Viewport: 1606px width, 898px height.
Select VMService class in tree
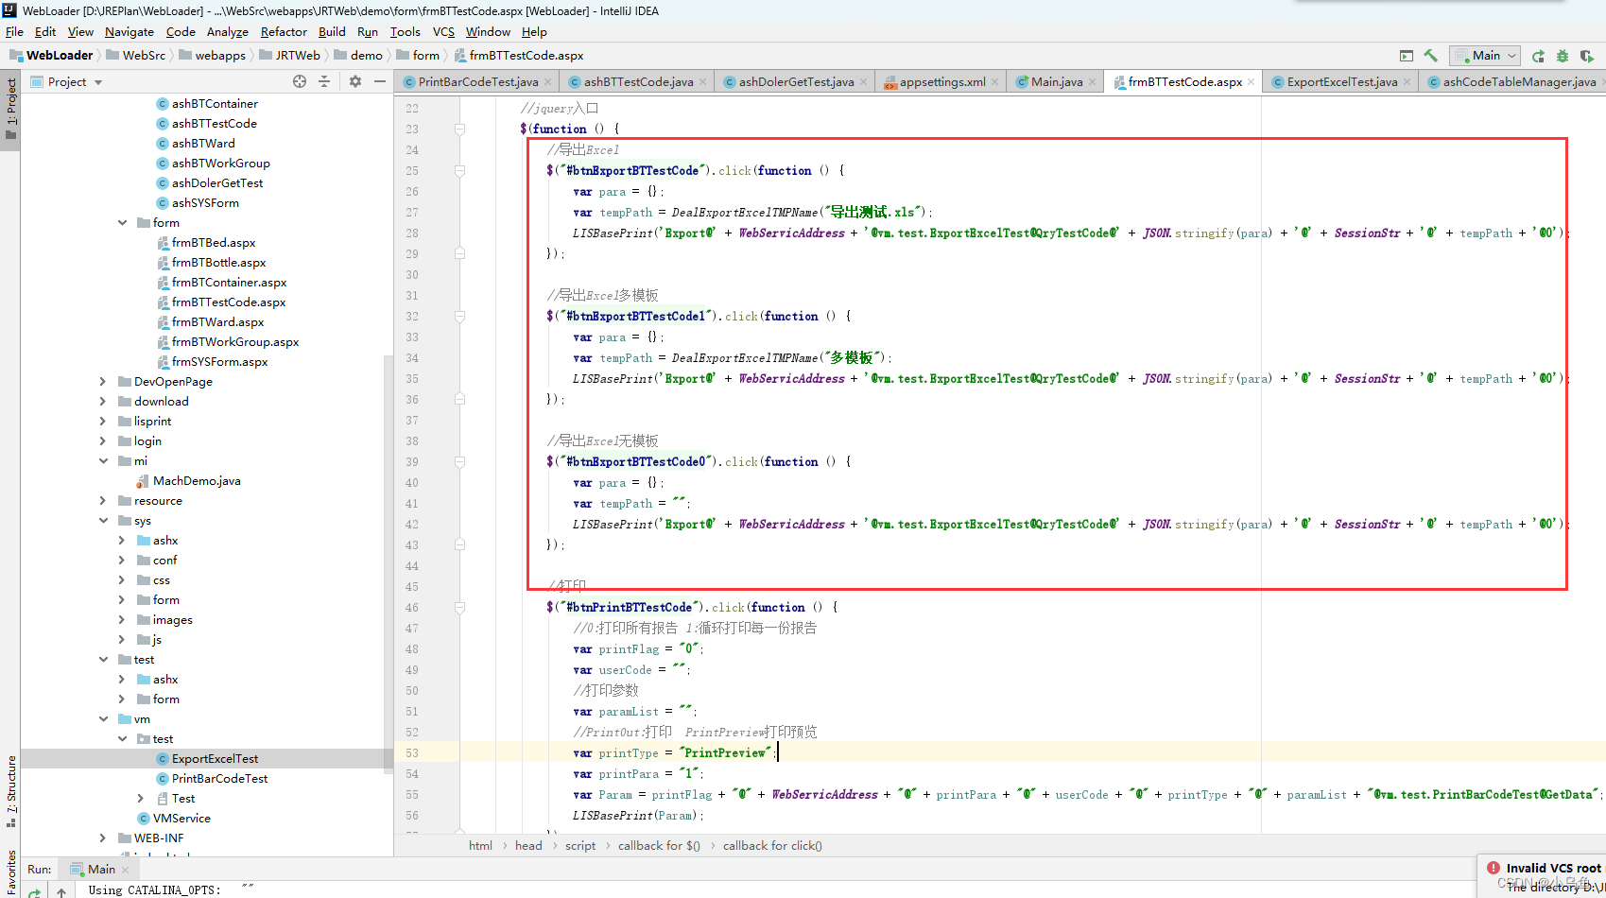point(181,819)
